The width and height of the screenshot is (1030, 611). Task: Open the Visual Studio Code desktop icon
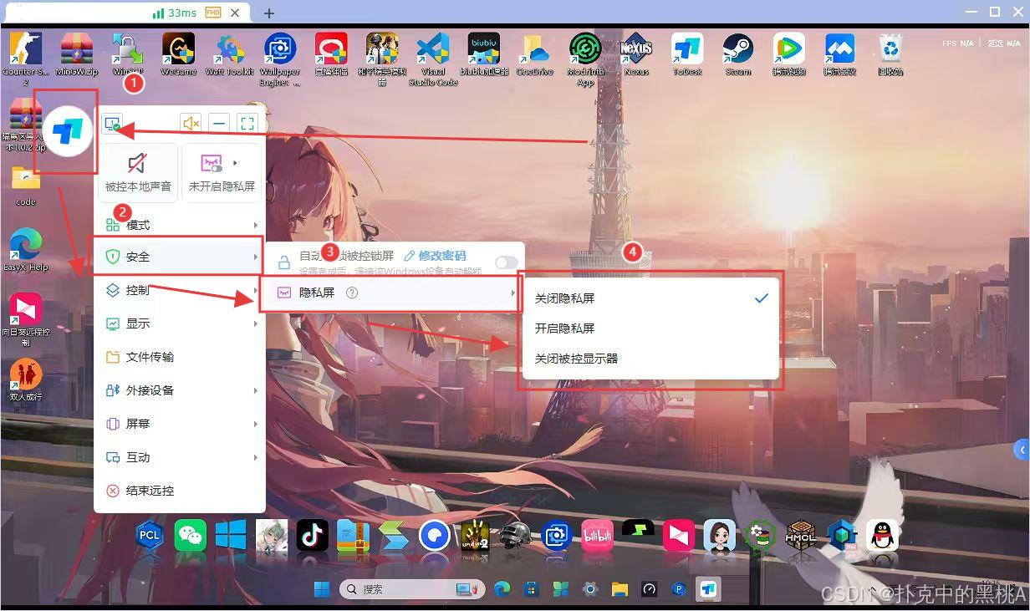pyautogui.click(x=433, y=59)
